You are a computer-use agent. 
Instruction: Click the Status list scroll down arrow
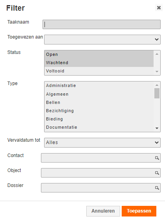(157, 72)
